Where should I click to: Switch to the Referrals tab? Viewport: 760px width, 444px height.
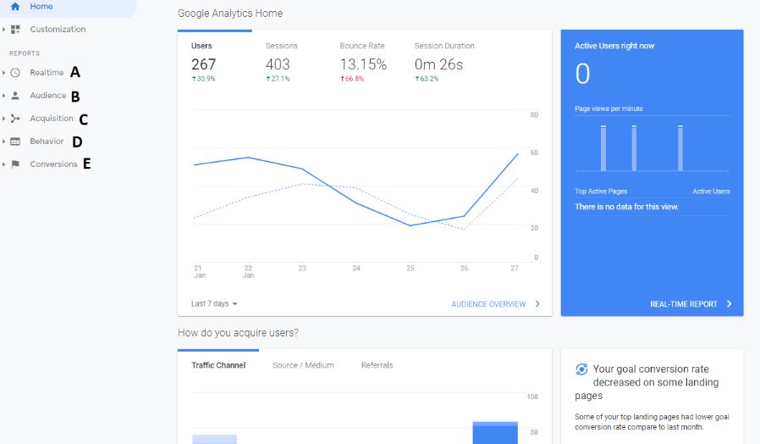(x=377, y=365)
